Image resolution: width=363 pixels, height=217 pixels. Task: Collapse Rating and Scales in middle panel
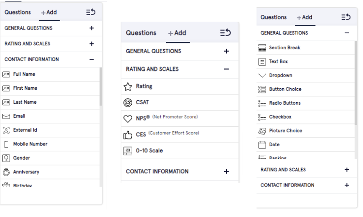click(x=226, y=69)
